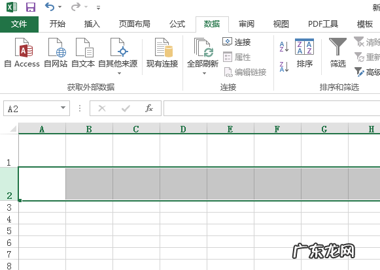380x270 pixels.
Task: Save the workbook with the floppy icon
Action: tap(31, 7)
